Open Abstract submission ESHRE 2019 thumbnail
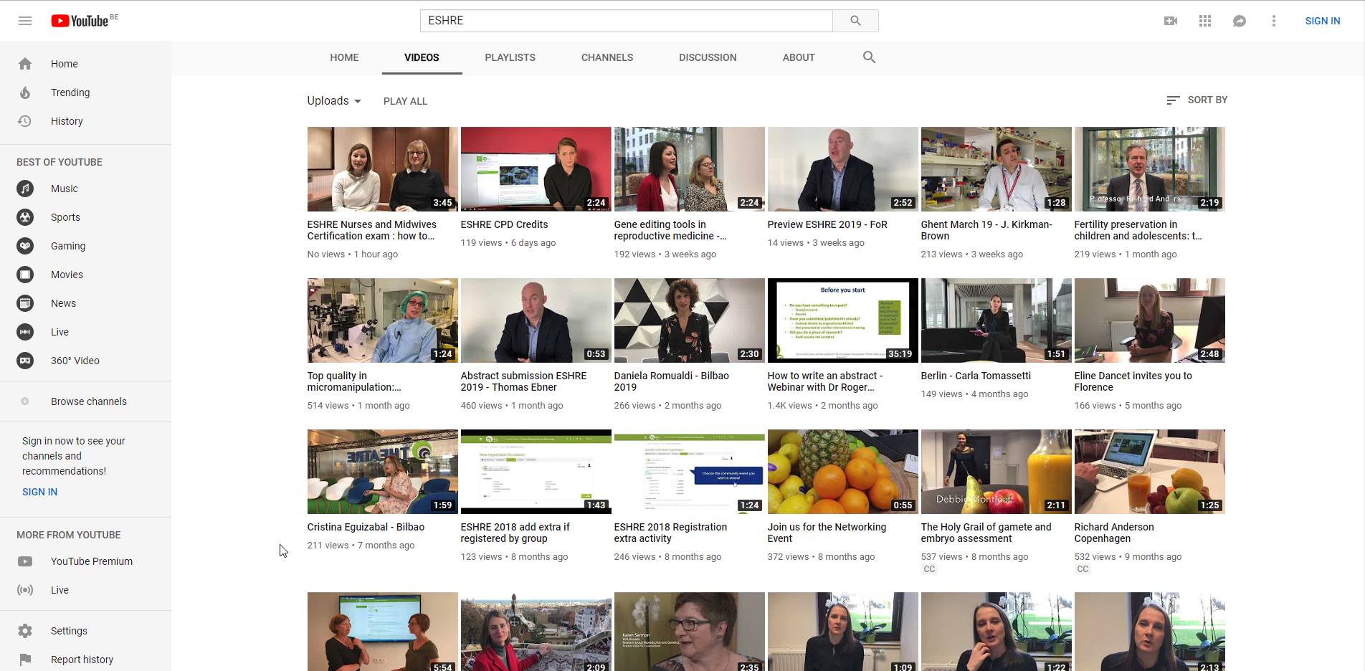This screenshot has height=671, width=1365. tap(536, 320)
